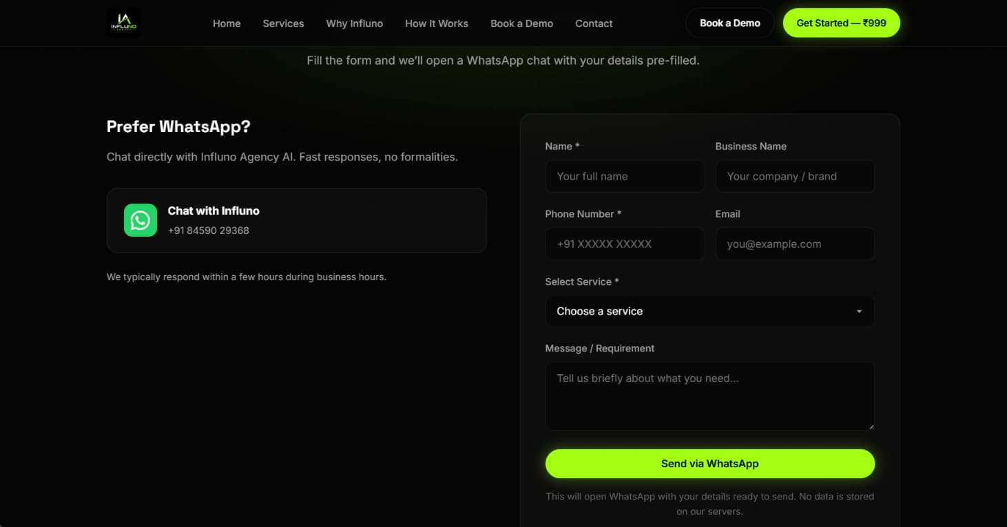
Task: Select Book a Demo in the nav menu
Action: tap(521, 23)
